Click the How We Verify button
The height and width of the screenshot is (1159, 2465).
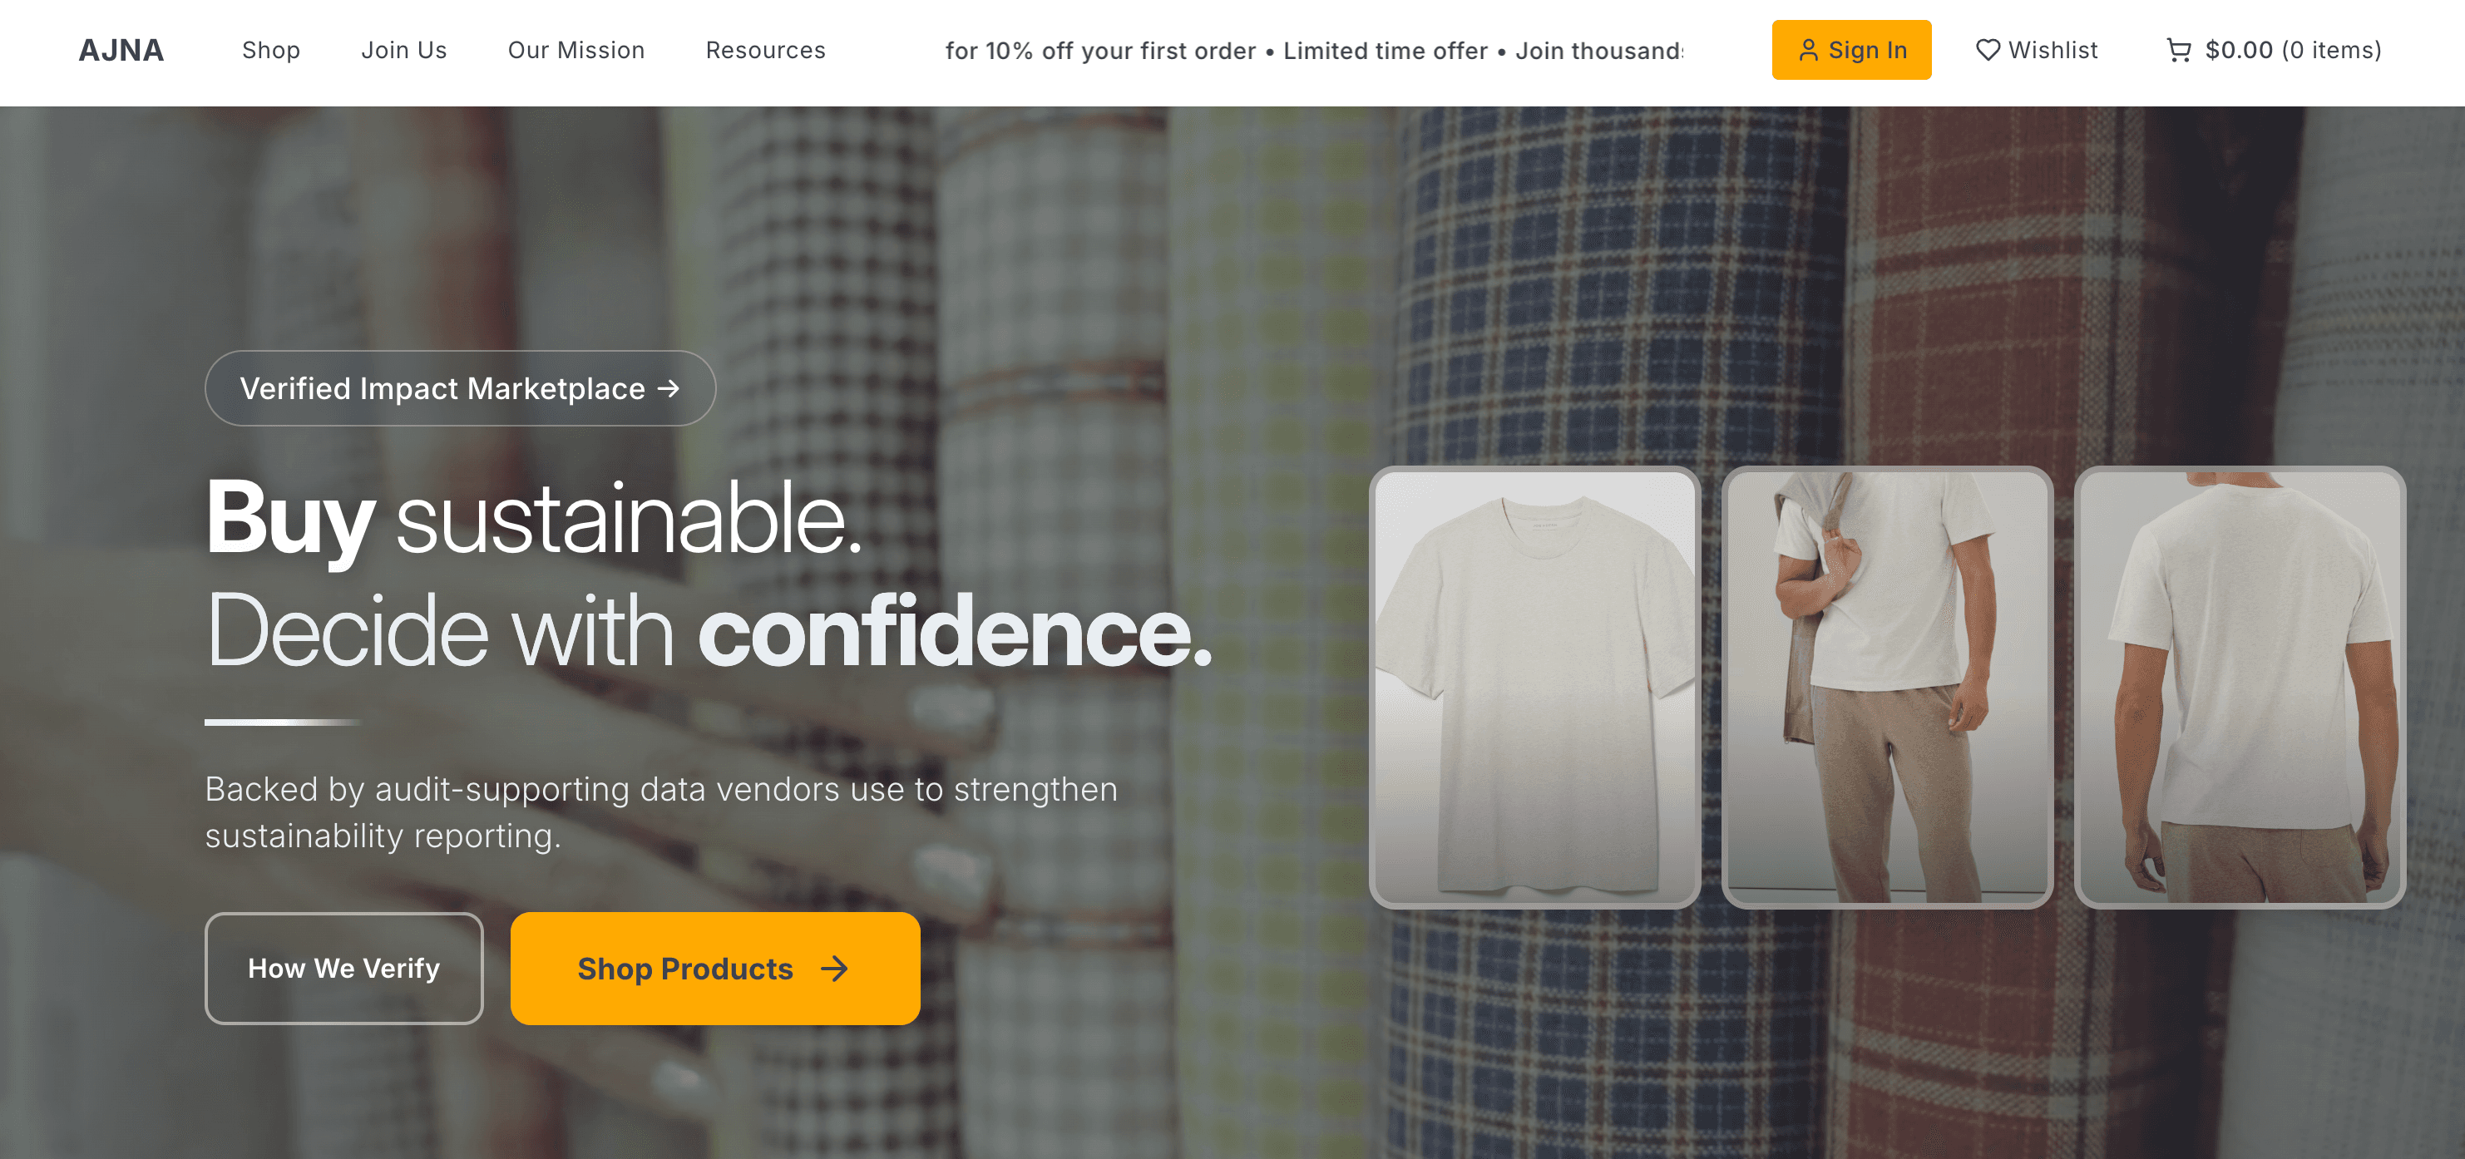point(343,969)
